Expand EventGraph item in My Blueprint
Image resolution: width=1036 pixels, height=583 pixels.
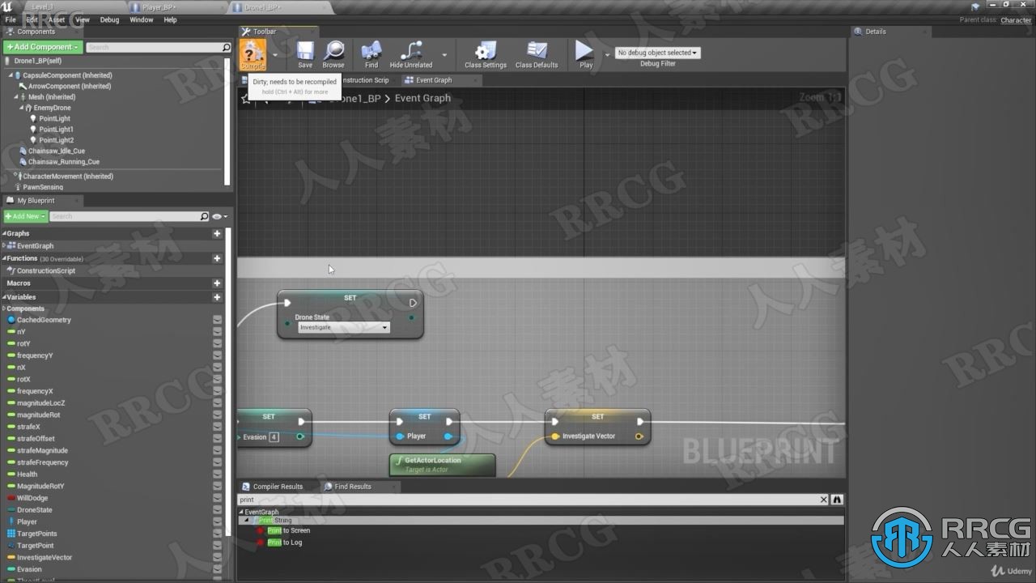(4, 246)
